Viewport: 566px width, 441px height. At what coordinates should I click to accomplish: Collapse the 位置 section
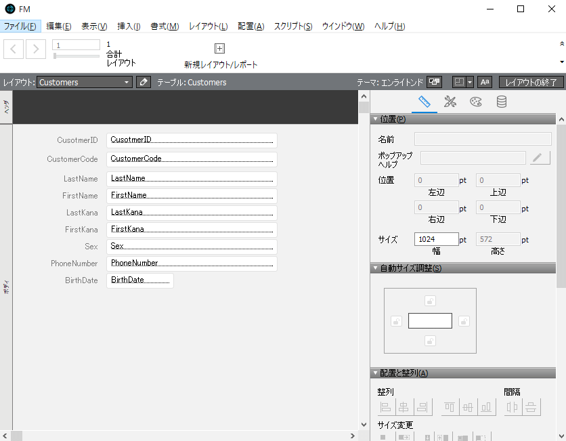(376, 119)
